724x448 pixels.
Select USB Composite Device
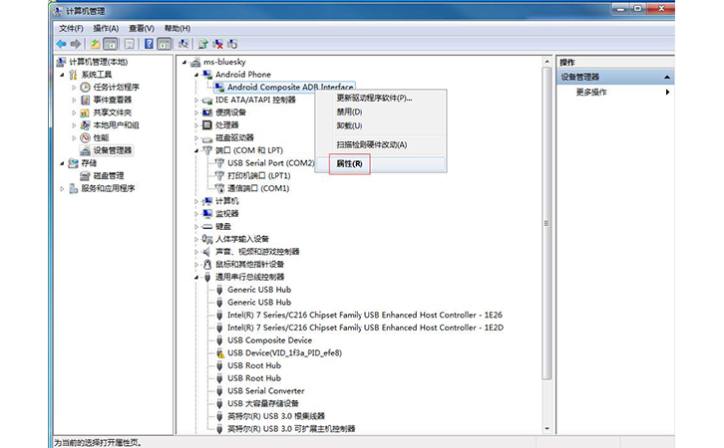coord(269,340)
